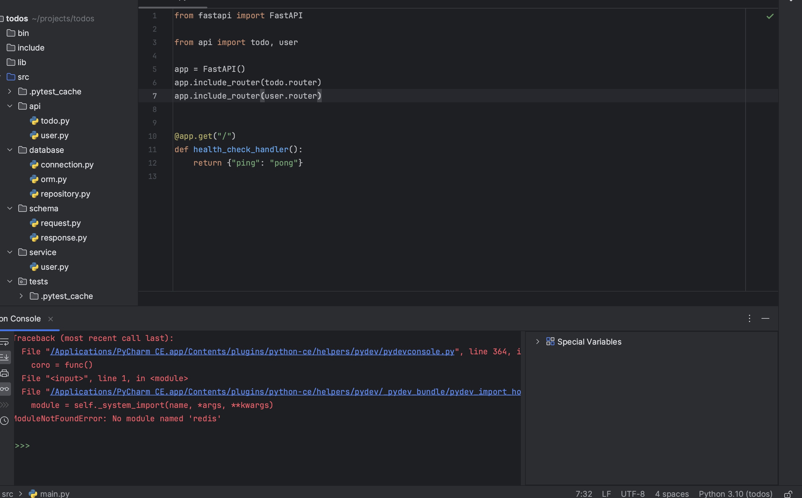Viewport: 802px width, 498px height.
Task: Select the todos project root row
Action: [69, 19]
